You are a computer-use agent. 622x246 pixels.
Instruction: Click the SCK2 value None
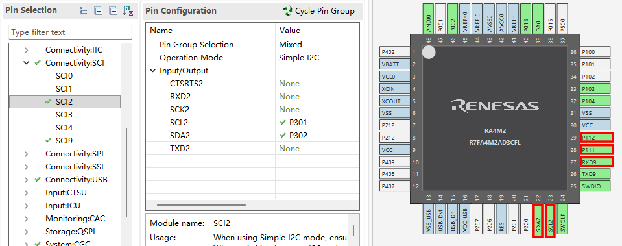point(289,110)
